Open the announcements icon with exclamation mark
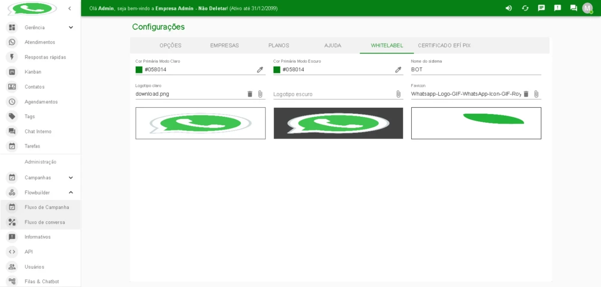Image resolution: width=601 pixels, height=287 pixels. pyautogui.click(x=557, y=8)
